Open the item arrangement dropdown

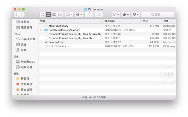69,15
